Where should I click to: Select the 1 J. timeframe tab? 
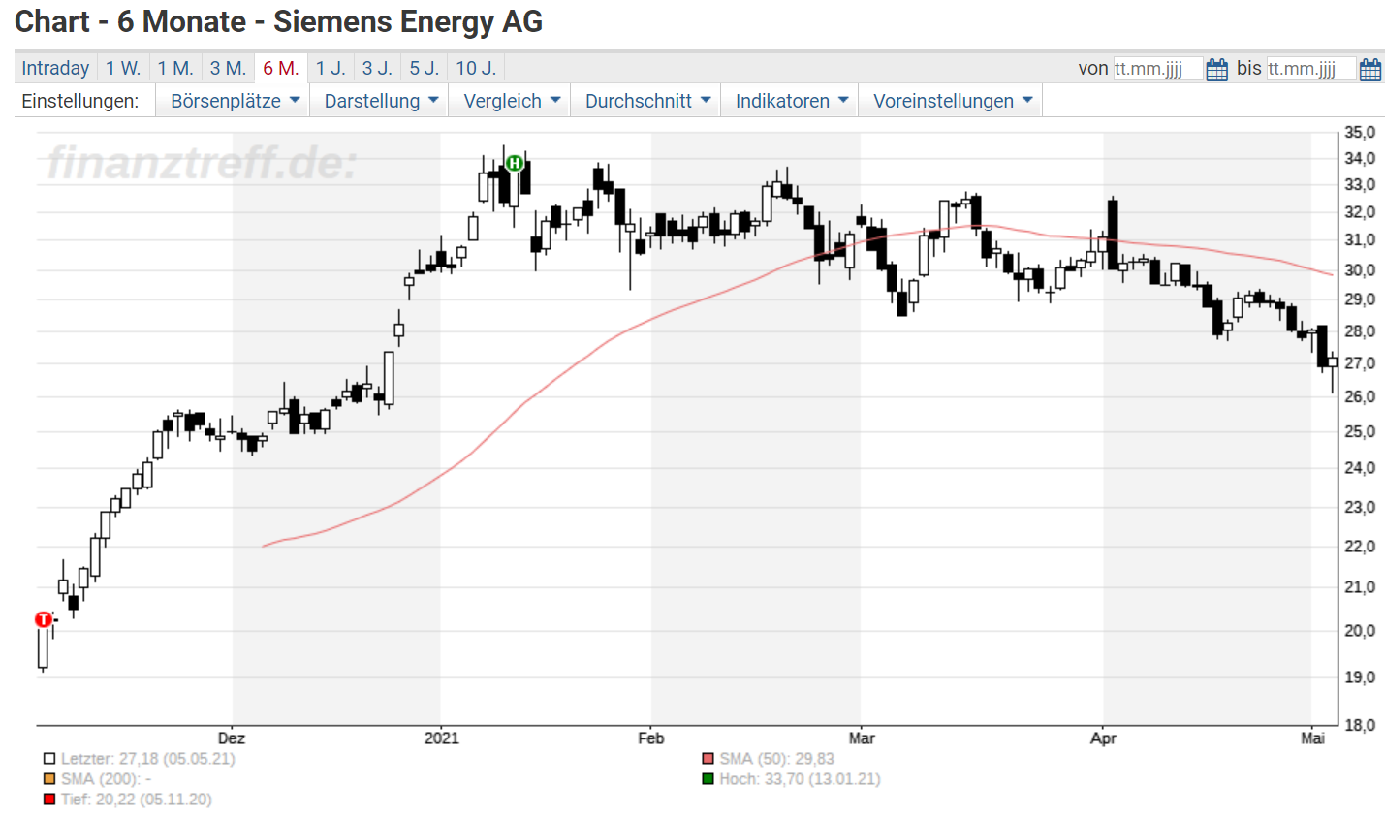pyautogui.click(x=331, y=68)
